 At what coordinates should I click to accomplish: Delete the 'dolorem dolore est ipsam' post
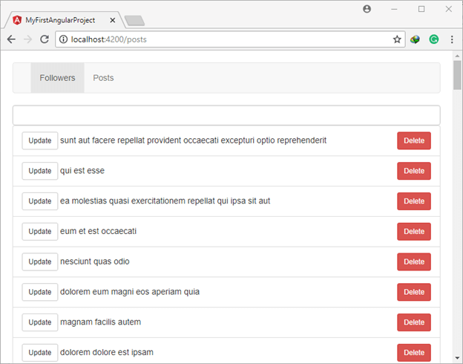click(414, 352)
